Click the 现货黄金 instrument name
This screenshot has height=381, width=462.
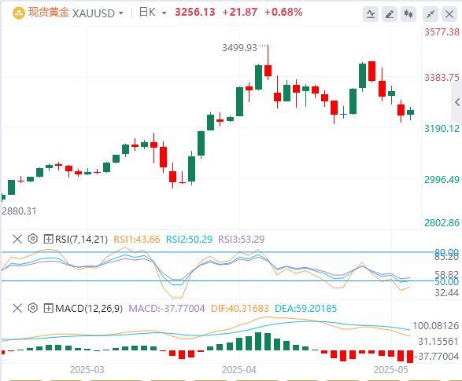pos(49,13)
